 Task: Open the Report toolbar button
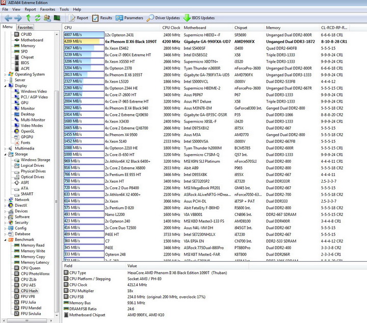pyautogui.click(x=78, y=18)
